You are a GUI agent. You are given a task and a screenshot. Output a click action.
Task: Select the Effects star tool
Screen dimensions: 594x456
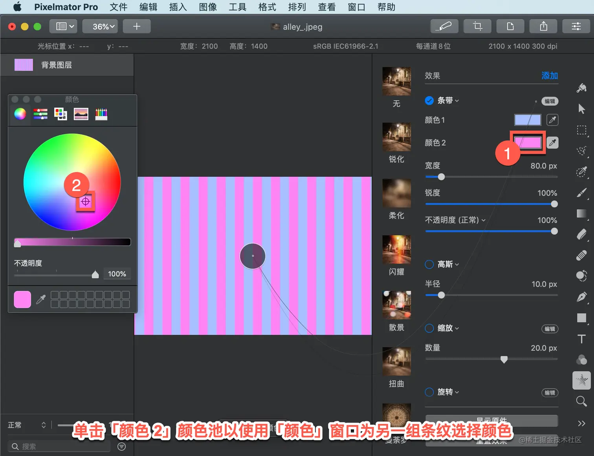pos(581,380)
